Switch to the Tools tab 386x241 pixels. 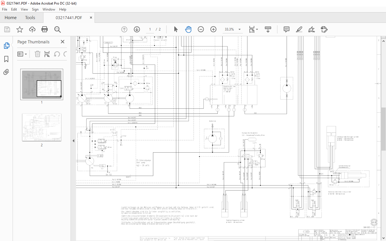[x=30, y=18]
